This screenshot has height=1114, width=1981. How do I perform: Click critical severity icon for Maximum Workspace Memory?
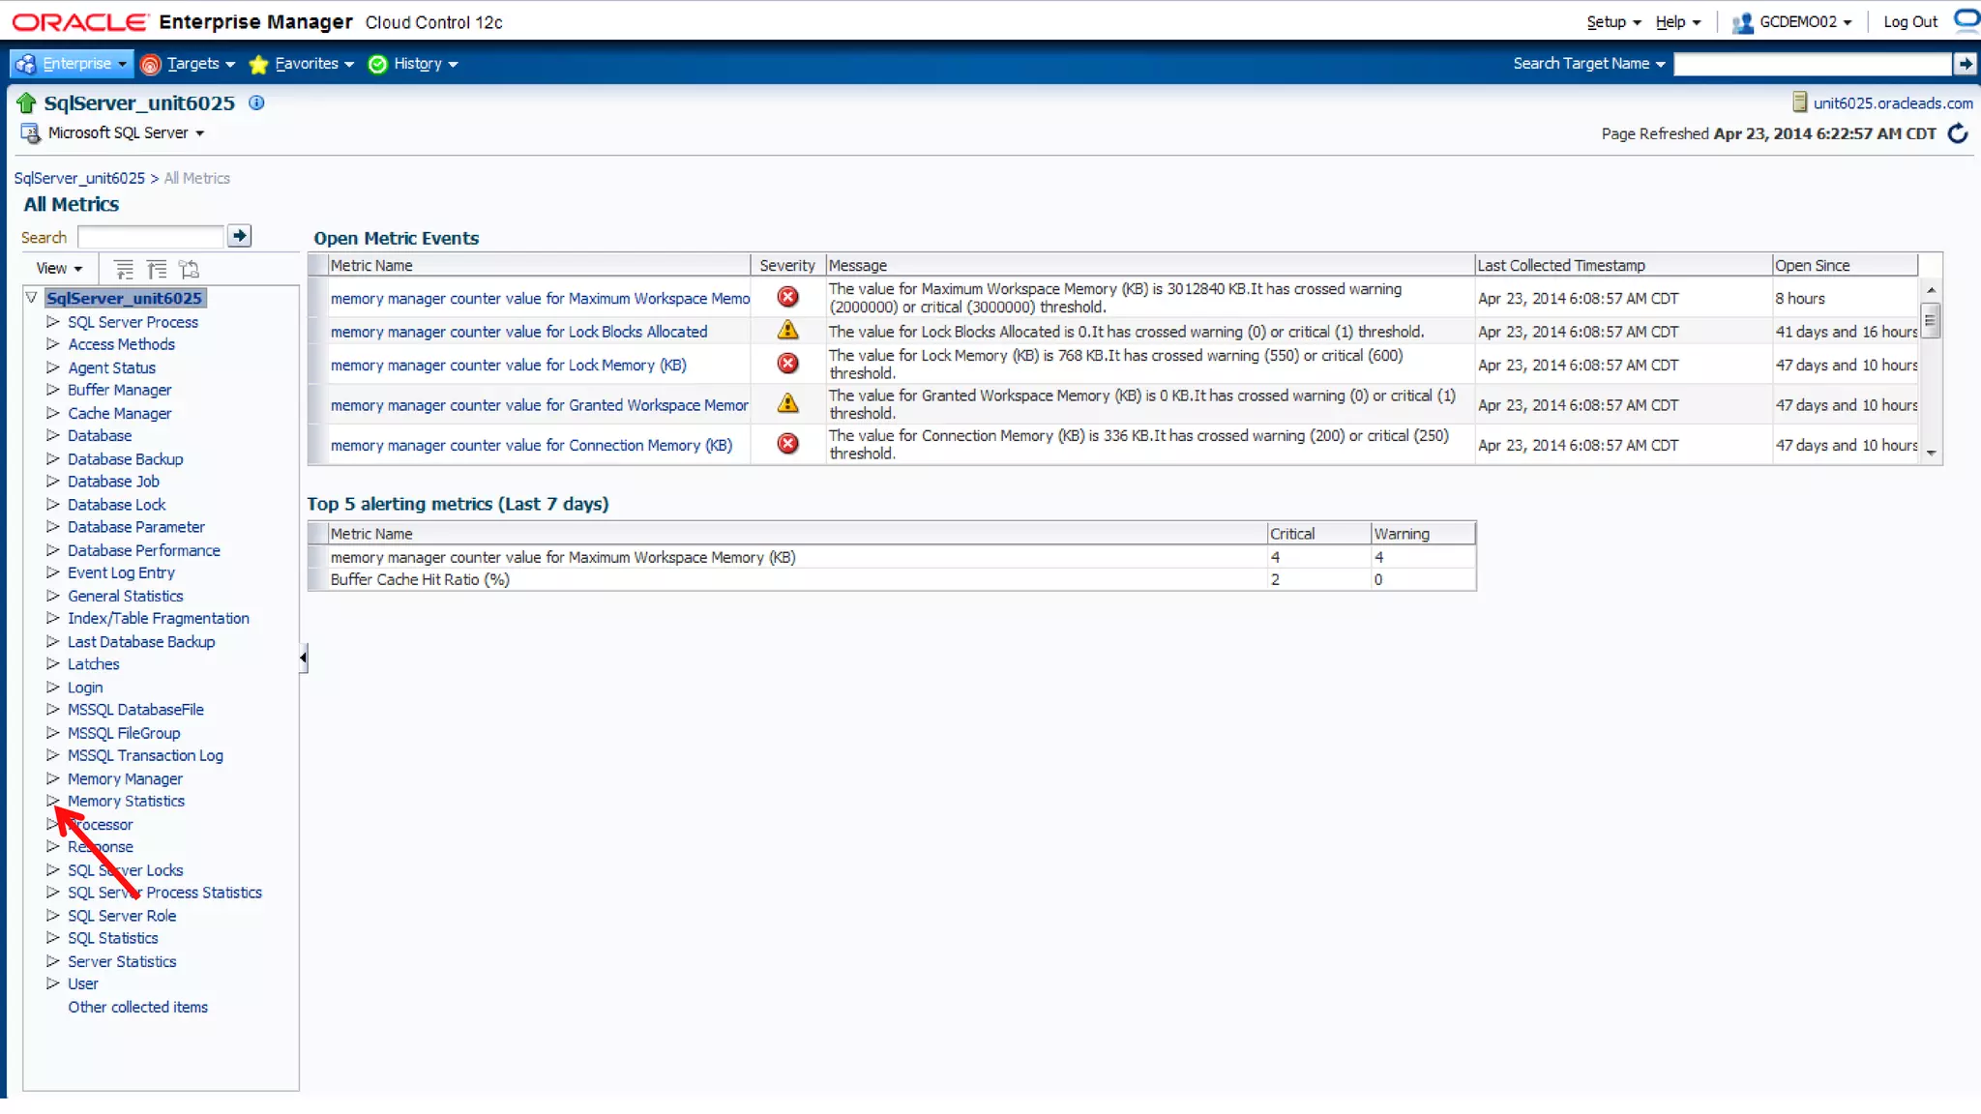(x=788, y=297)
